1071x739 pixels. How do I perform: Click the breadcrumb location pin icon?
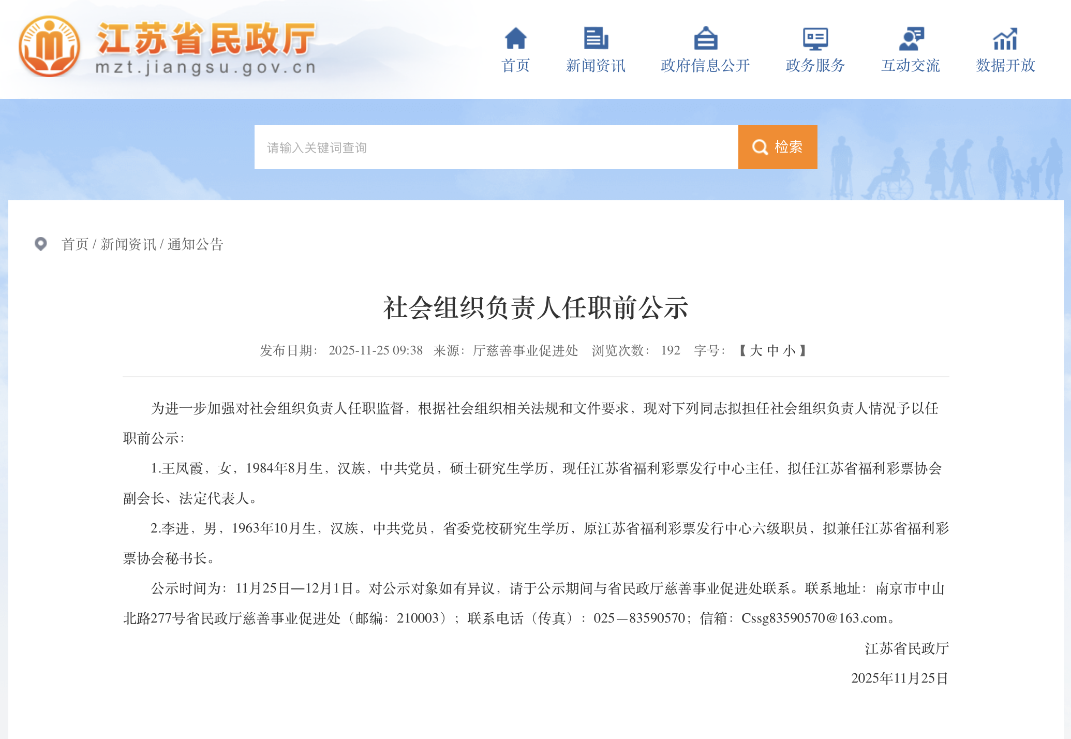(41, 244)
